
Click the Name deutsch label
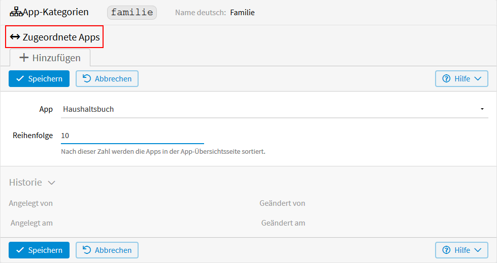[x=201, y=13]
